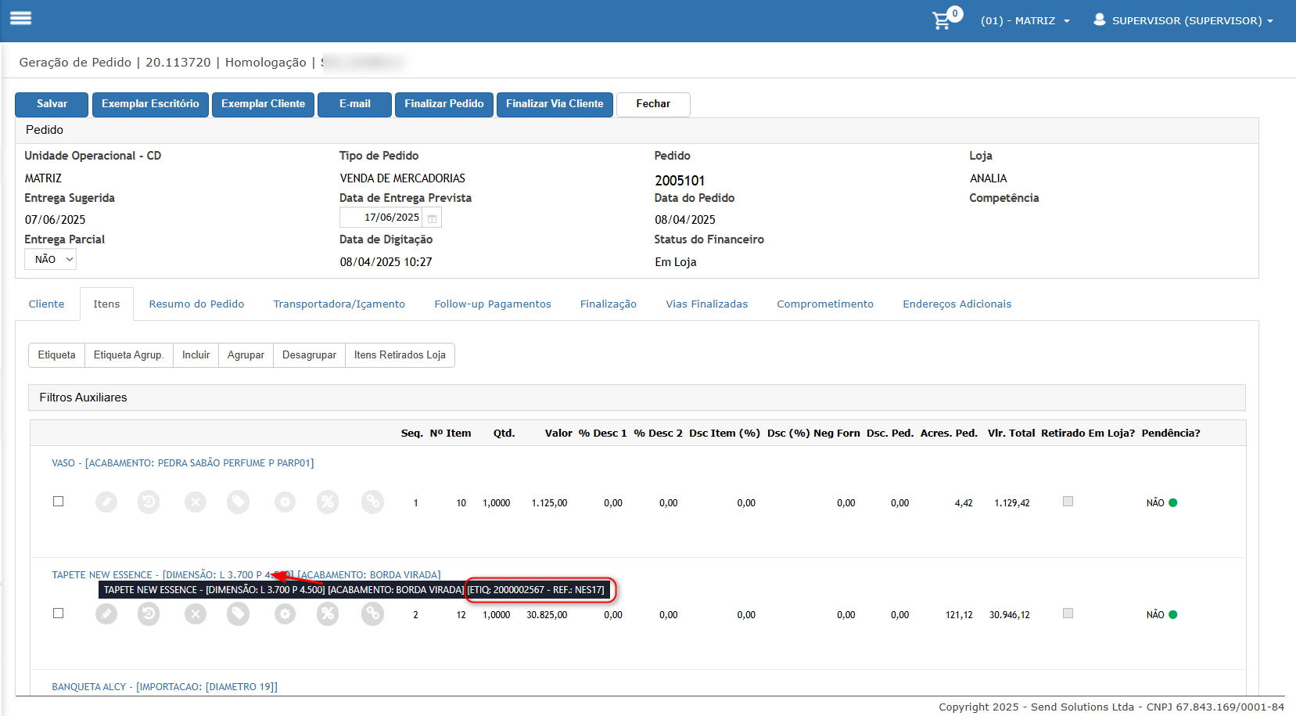
Task: Open the Transportadora/Içamento tab
Action: [339, 304]
